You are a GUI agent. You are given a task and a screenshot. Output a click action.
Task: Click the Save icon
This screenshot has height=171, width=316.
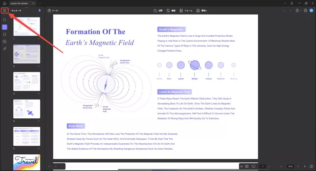pos(297,10)
